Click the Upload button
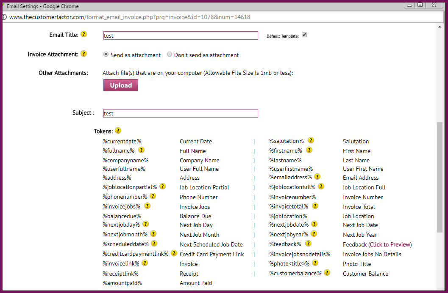 pyautogui.click(x=120, y=85)
